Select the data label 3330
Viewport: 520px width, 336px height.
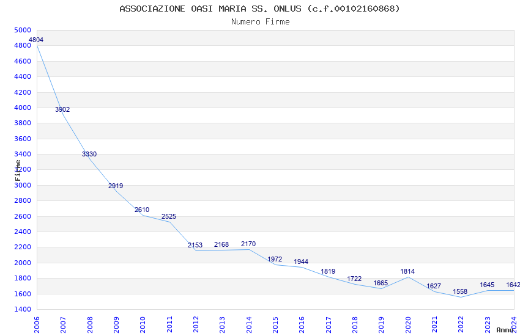tap(89, 154)
